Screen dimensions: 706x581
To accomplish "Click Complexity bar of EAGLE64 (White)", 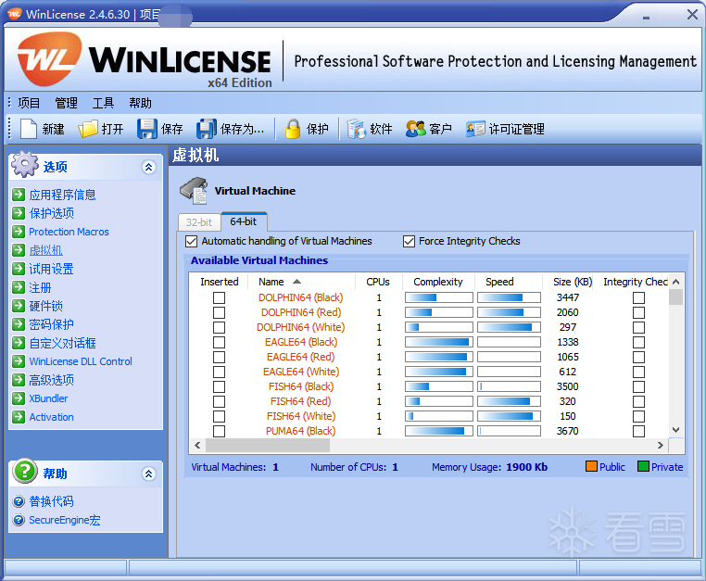I will (x=439, y=372).
